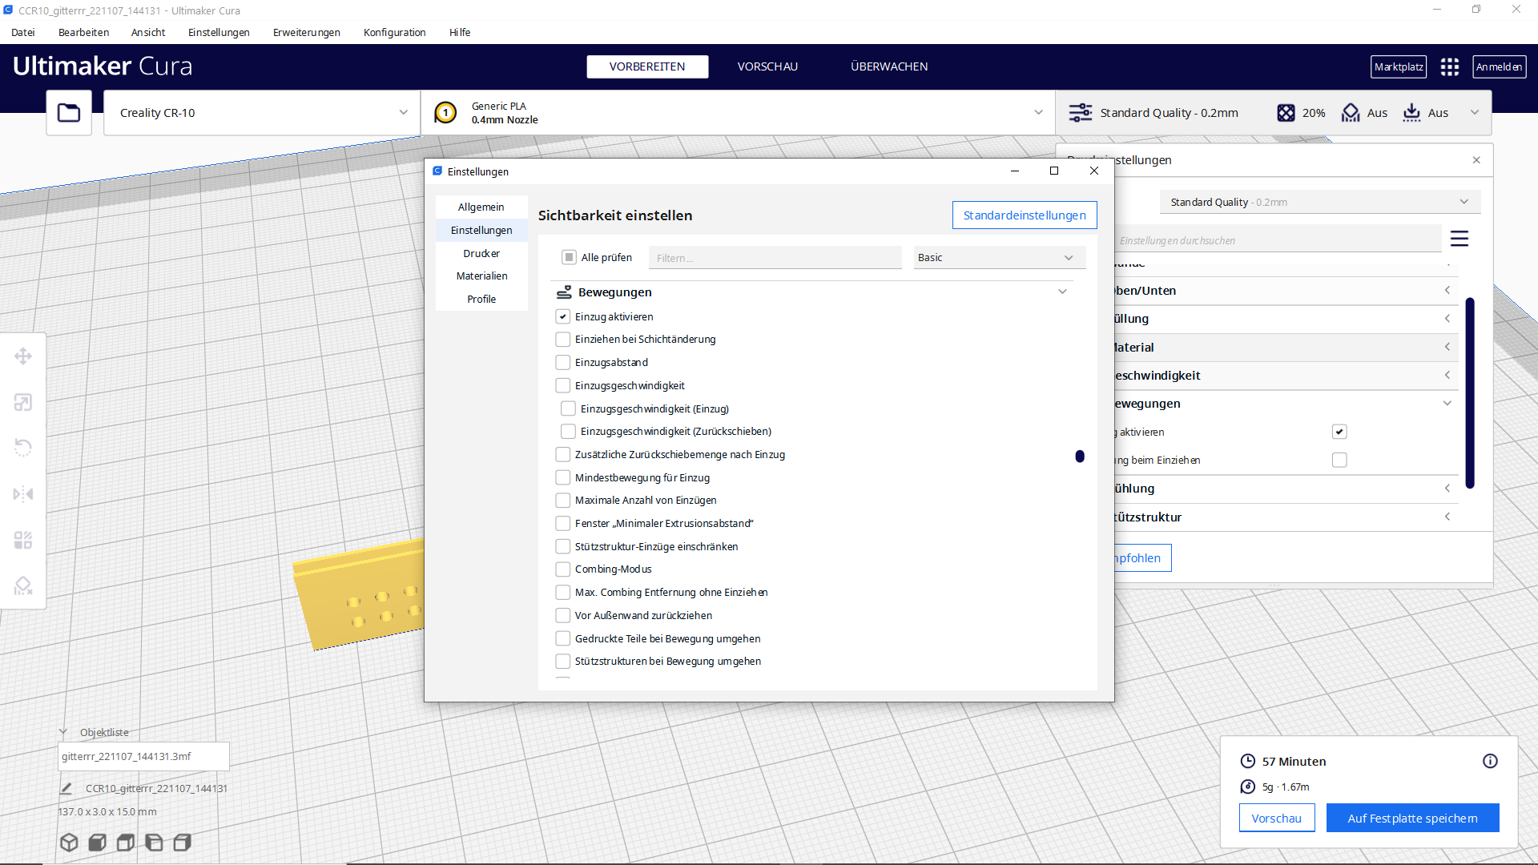
Task: Switch to the VORSCHAU tab
Action: point(767,66)
